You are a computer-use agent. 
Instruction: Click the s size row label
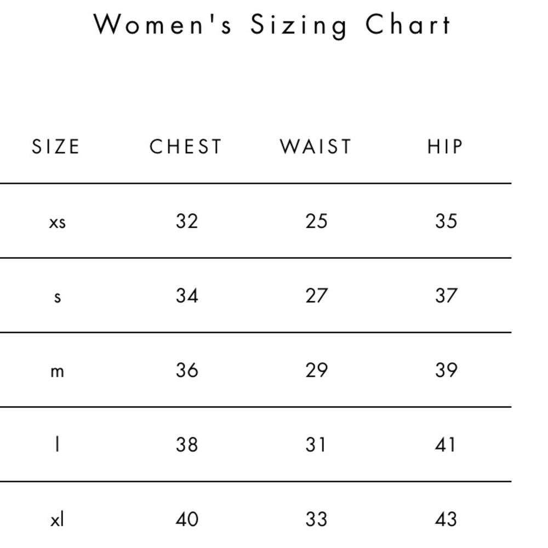point(58,297)
